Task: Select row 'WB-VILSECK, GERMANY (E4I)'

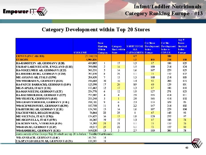Action: coord(104,98)
